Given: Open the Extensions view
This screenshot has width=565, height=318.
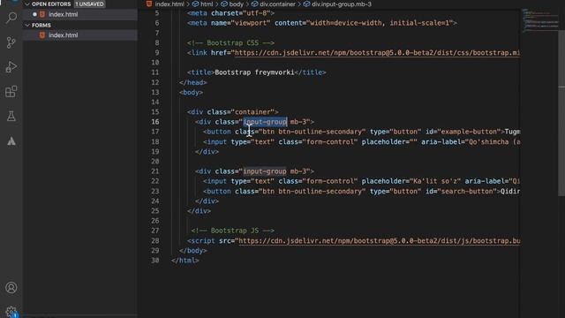Looking at the screenshot, I should click(11, 92).
